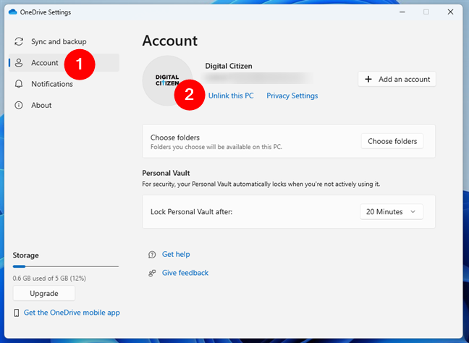Open Get the OneDrive mobile app link
This screenshot has height=343, width=469.
72,313
